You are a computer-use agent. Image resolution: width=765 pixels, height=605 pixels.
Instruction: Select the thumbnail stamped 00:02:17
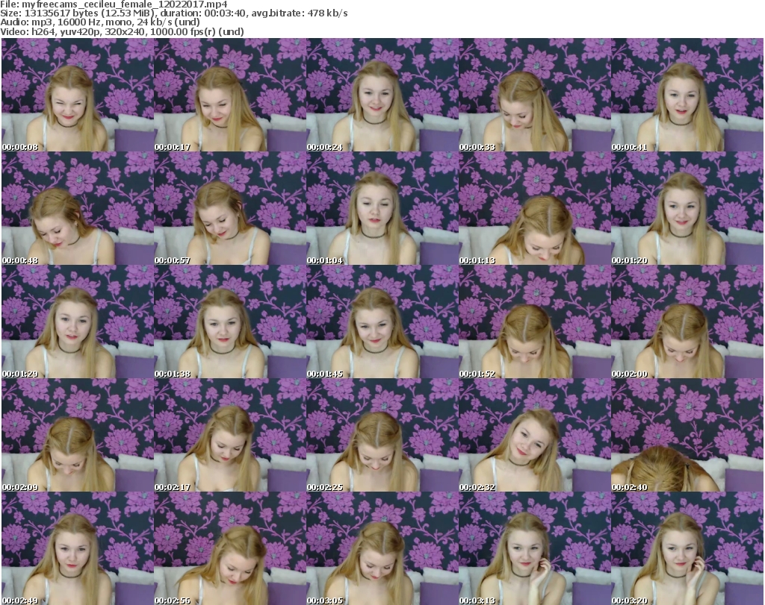pos(230,435)
